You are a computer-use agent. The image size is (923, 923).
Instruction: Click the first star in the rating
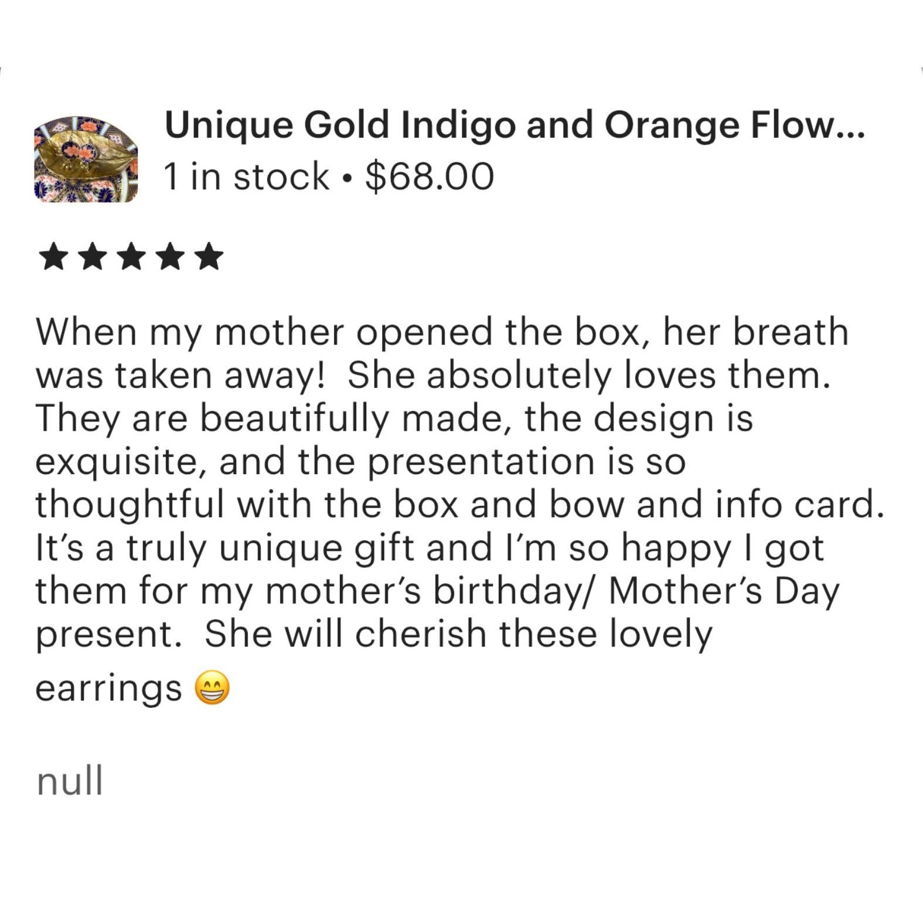click(54, 258)
